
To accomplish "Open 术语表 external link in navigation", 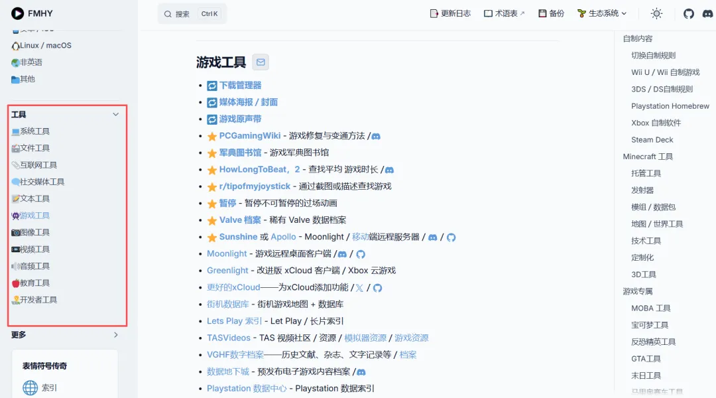I will (x=504, y=14).
